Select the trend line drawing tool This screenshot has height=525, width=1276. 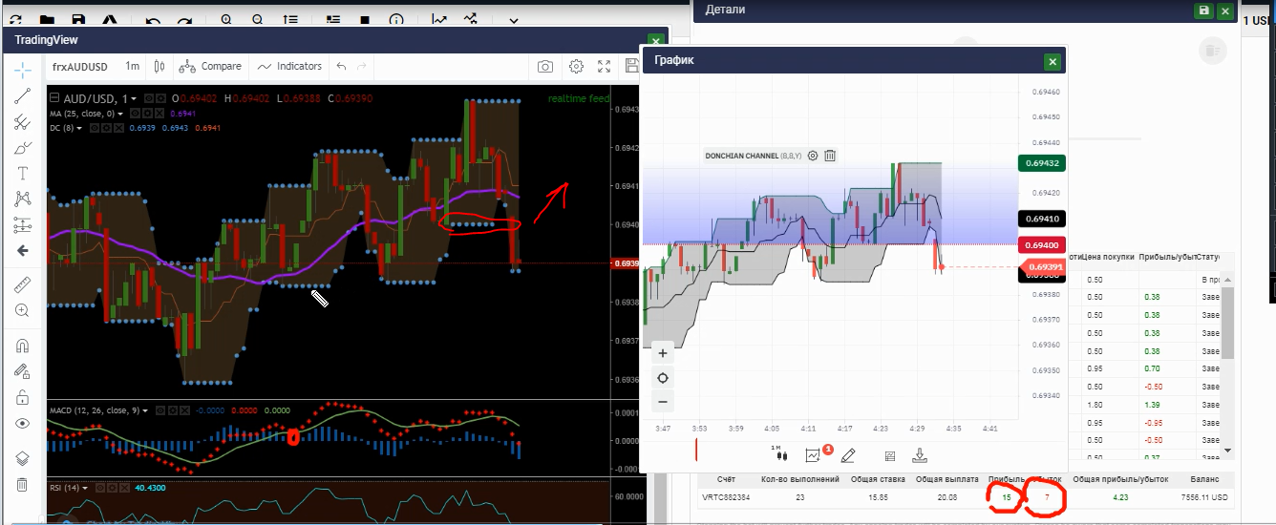23,96
